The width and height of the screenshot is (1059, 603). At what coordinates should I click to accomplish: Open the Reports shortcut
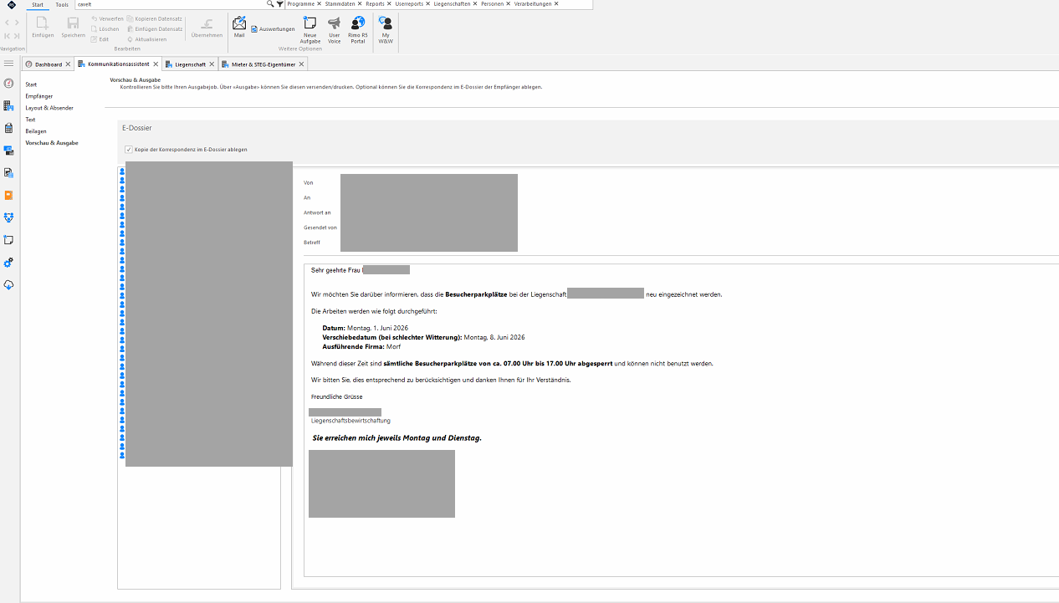(x=375, y=4)
